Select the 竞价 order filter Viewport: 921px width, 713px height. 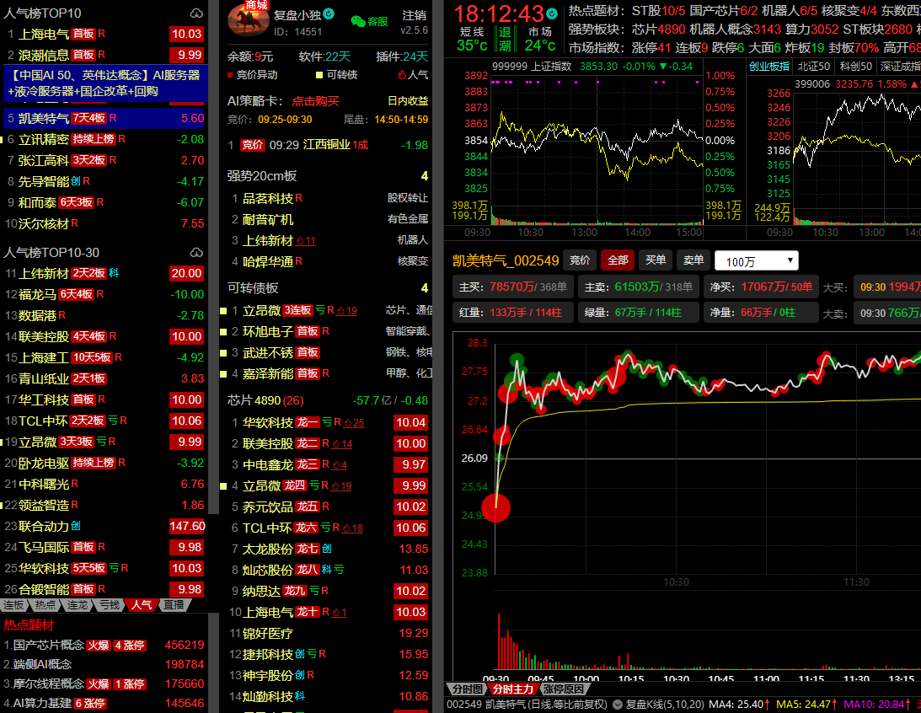tap(580, 260)
